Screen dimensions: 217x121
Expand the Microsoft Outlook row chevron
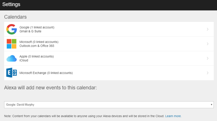pos(208,44)
